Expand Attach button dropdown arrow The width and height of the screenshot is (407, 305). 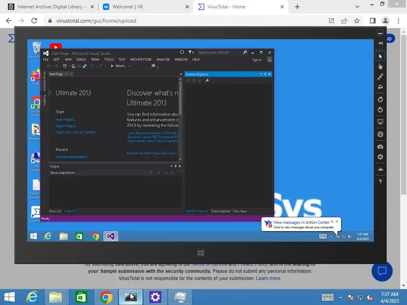click(129, 66)
